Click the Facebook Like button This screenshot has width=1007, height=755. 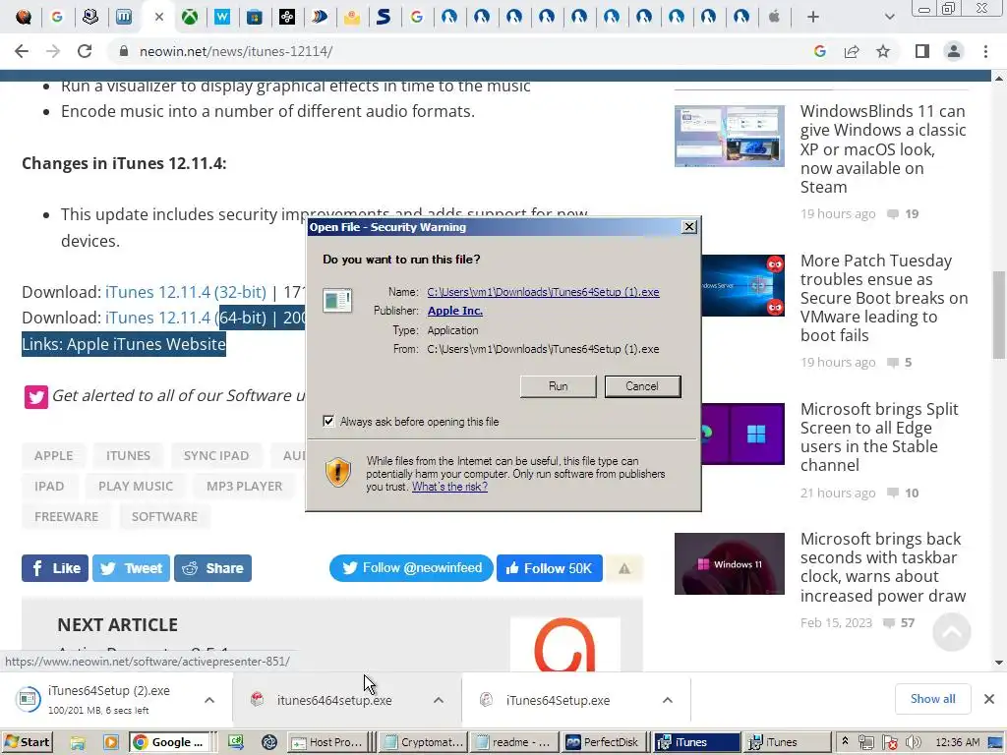[x=55, y=568]
